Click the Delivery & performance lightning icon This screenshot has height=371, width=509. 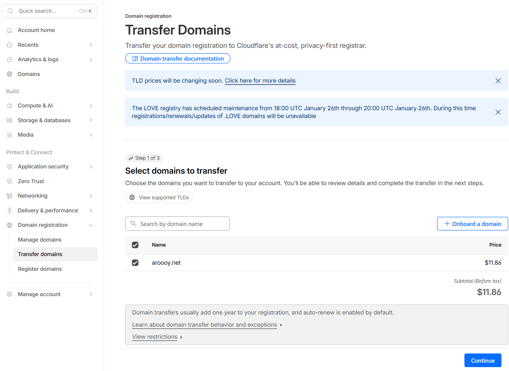click(x=9, y=210)
